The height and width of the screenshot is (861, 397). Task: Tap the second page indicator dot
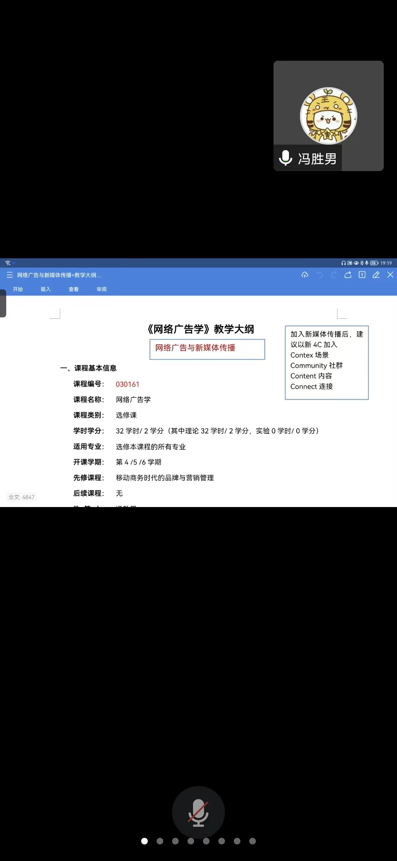tap(160, 841)
